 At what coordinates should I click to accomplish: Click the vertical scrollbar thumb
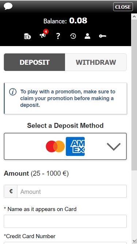point(134,95)
